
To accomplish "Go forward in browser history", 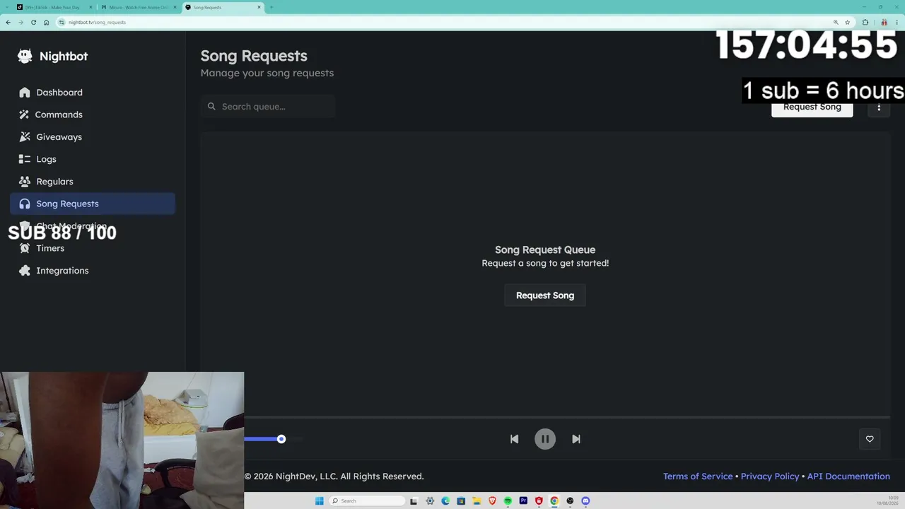I will (21, 23).
